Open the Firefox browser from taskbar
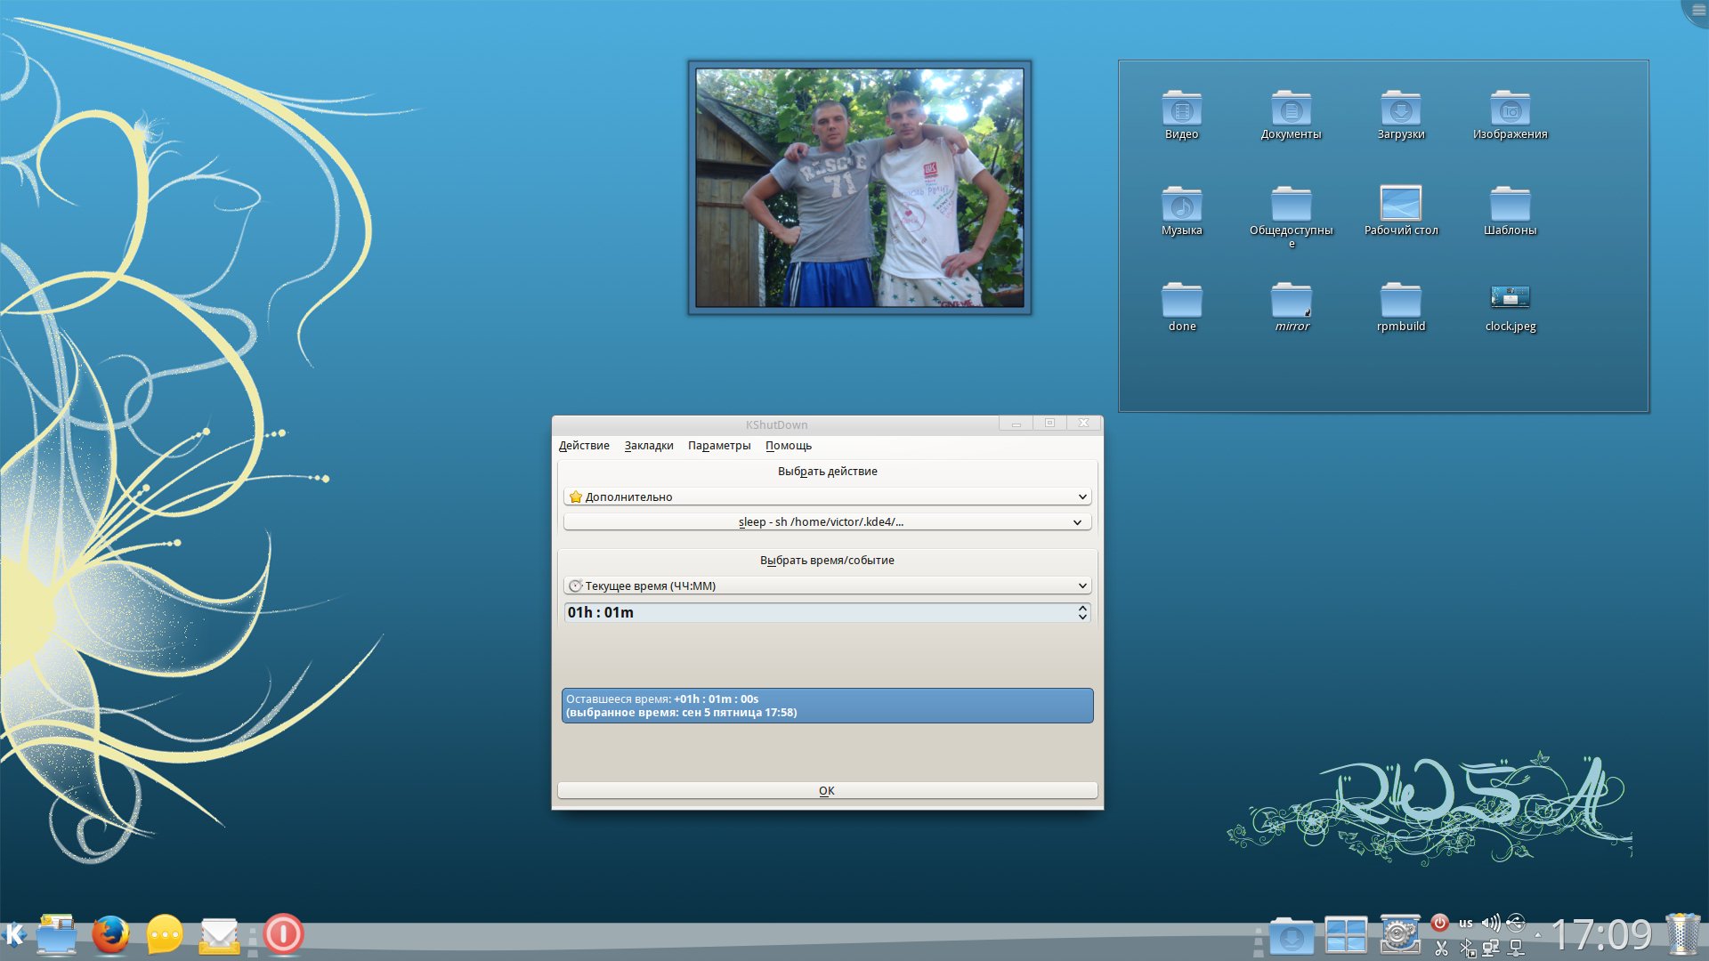This screenshot has height=961, width=1709. [x=110, y=934]
